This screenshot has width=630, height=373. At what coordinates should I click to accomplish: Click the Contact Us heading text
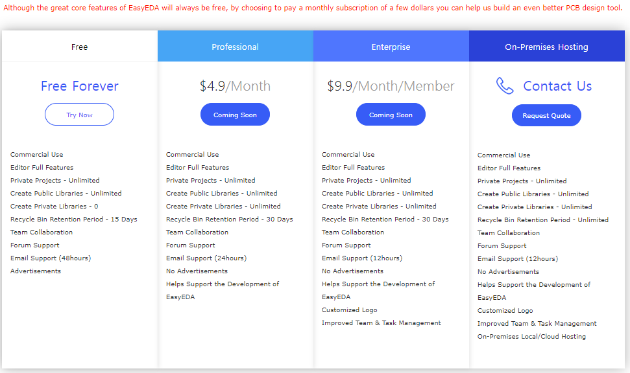tap(557, 86)
